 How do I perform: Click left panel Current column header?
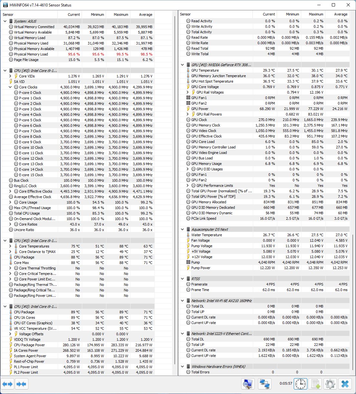point(70,15)
